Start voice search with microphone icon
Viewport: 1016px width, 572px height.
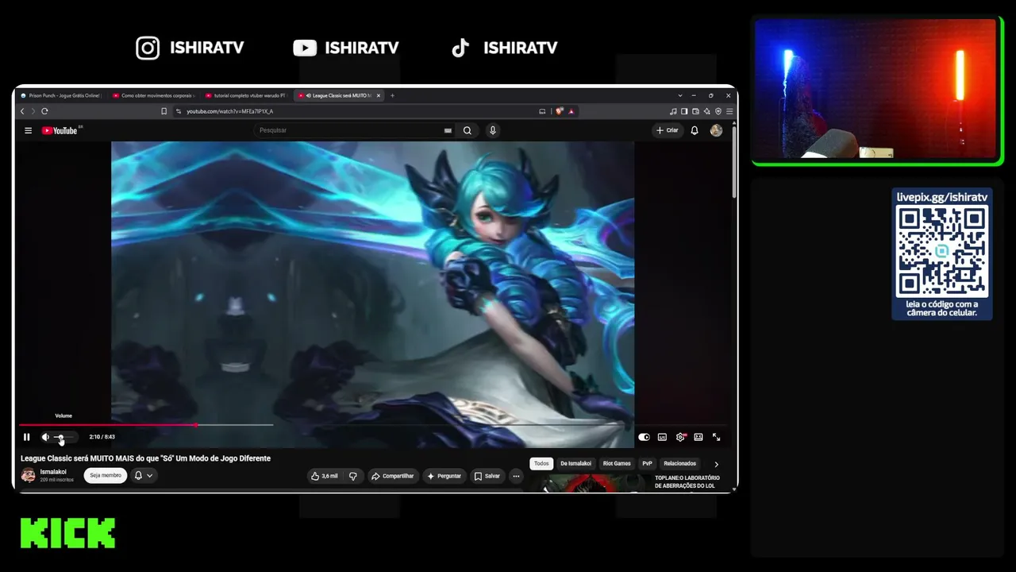coord(493,130)
